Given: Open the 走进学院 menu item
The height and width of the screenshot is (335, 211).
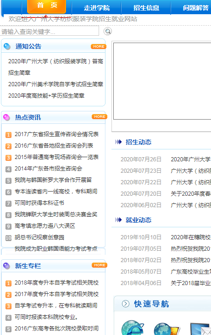Looking at the screenshot, I should pyautogui.click(x=97, y=8).
